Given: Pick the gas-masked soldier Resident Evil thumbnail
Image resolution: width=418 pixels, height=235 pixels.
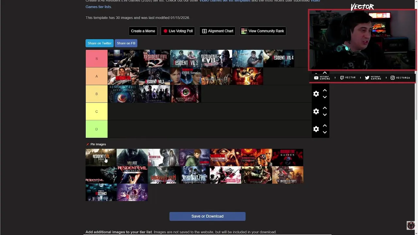Looking at the screenshot, I should coord(256,175).
